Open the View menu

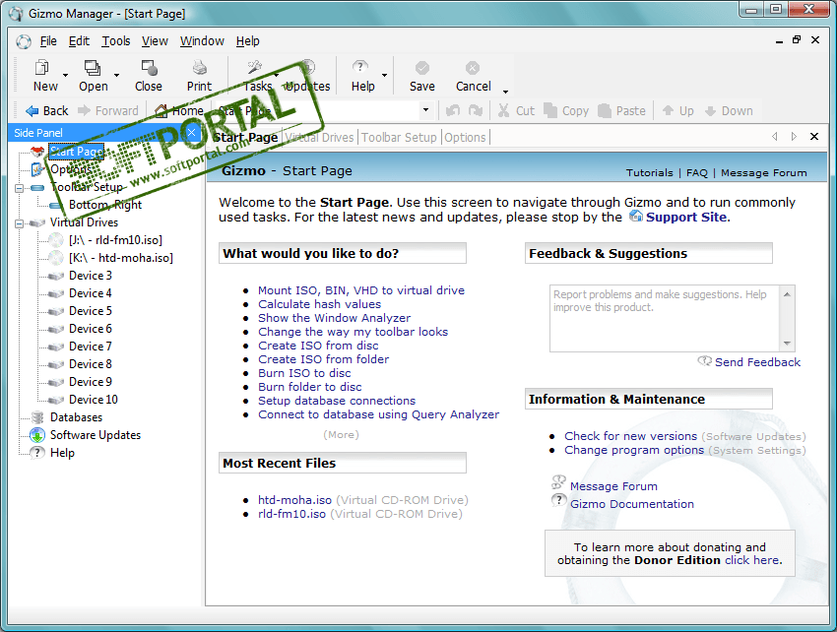pos(155,41)
